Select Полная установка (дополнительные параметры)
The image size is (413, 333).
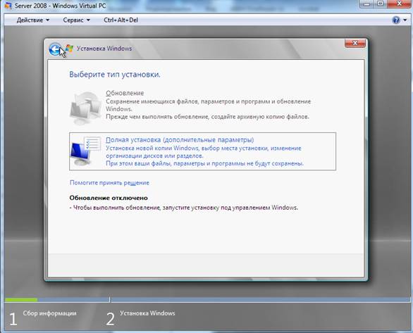pyautogui.click(x=202, y=151)
